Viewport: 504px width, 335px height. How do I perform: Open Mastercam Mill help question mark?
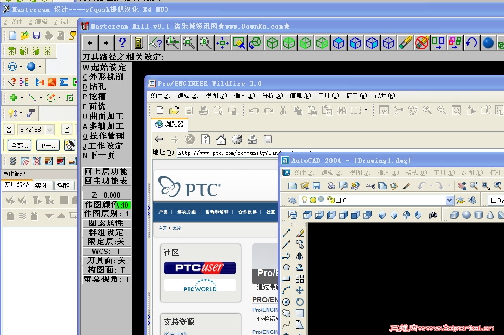pyautogui.click(x=122, y=43)
